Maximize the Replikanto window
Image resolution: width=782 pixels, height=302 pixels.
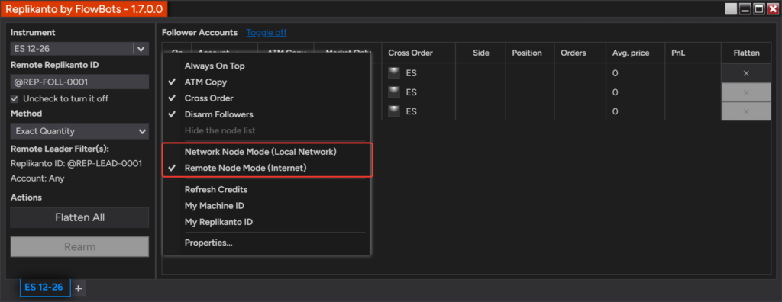coord(759,9)
